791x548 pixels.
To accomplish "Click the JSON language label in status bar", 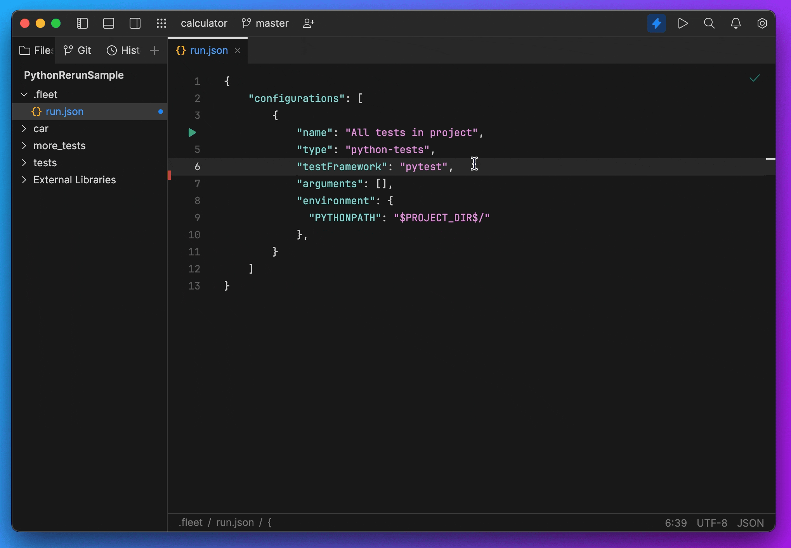I will tap(750, 523).
